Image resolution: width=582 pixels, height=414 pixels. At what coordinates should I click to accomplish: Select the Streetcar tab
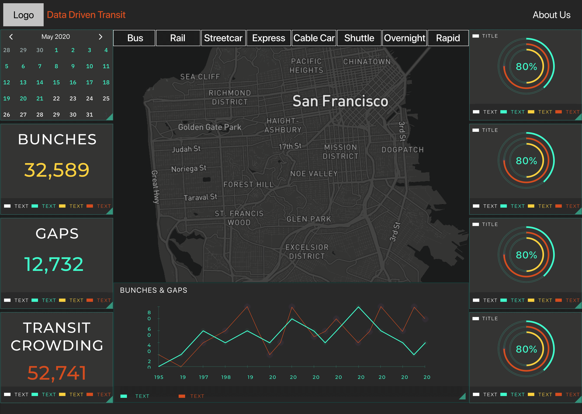[x=223, y=38]
